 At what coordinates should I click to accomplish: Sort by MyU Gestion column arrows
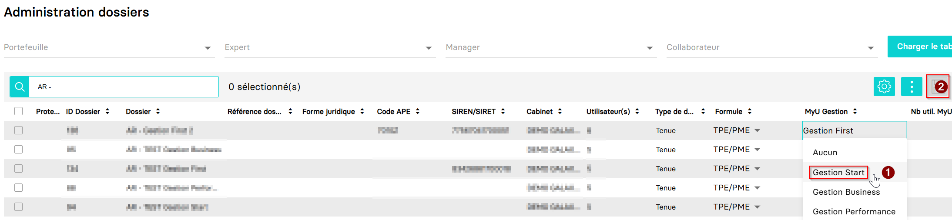click(855, 112)
